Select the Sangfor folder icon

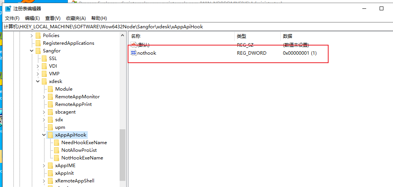(x=38, y=51)
